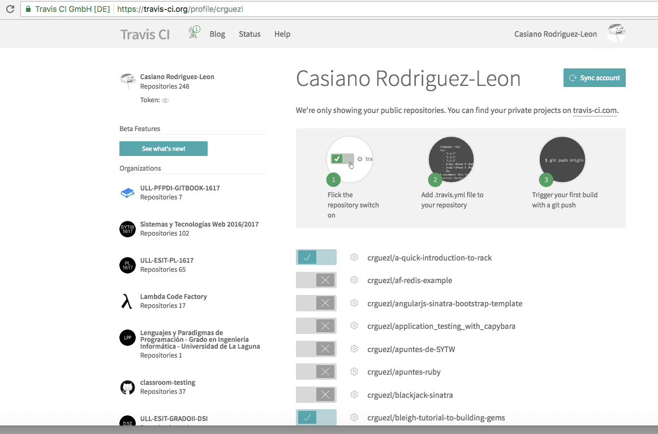Disable the a-quick-introduction-to-rack repository switch
Image resolution: width=658 pixels, height=434 pixels.
(x=316, y=258)
